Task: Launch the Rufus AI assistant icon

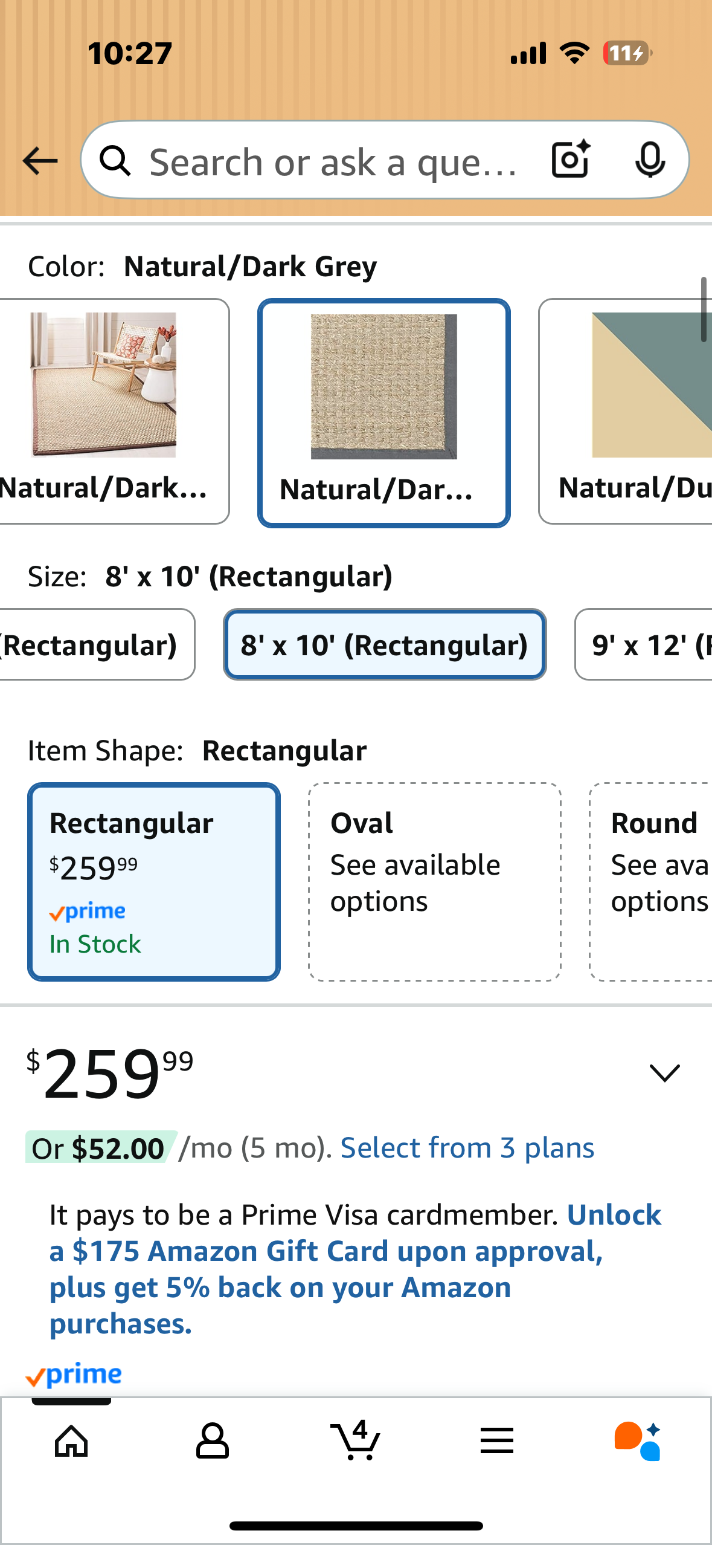Action: pos(638,1441)
